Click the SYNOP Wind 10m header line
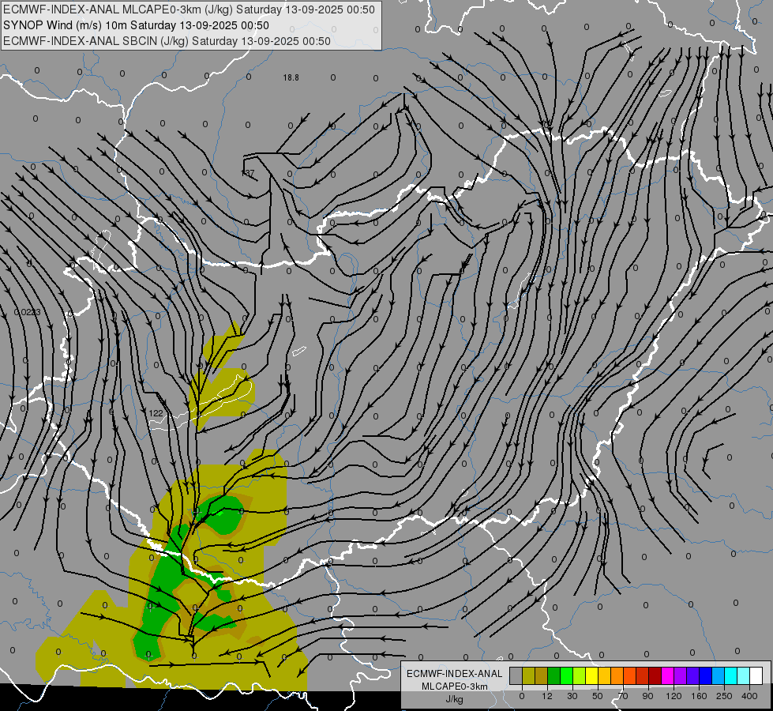This screenshot has height=711, width=773. pos(136,25)
